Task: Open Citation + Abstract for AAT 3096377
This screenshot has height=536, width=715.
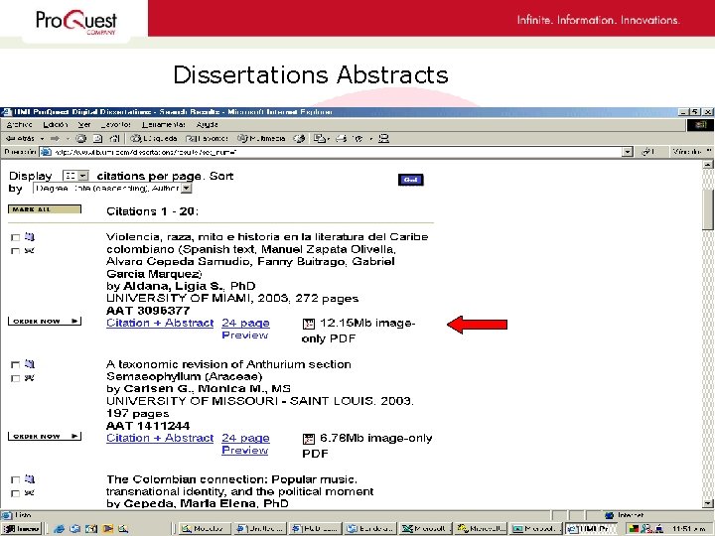Action: click(x=160, y=323)
